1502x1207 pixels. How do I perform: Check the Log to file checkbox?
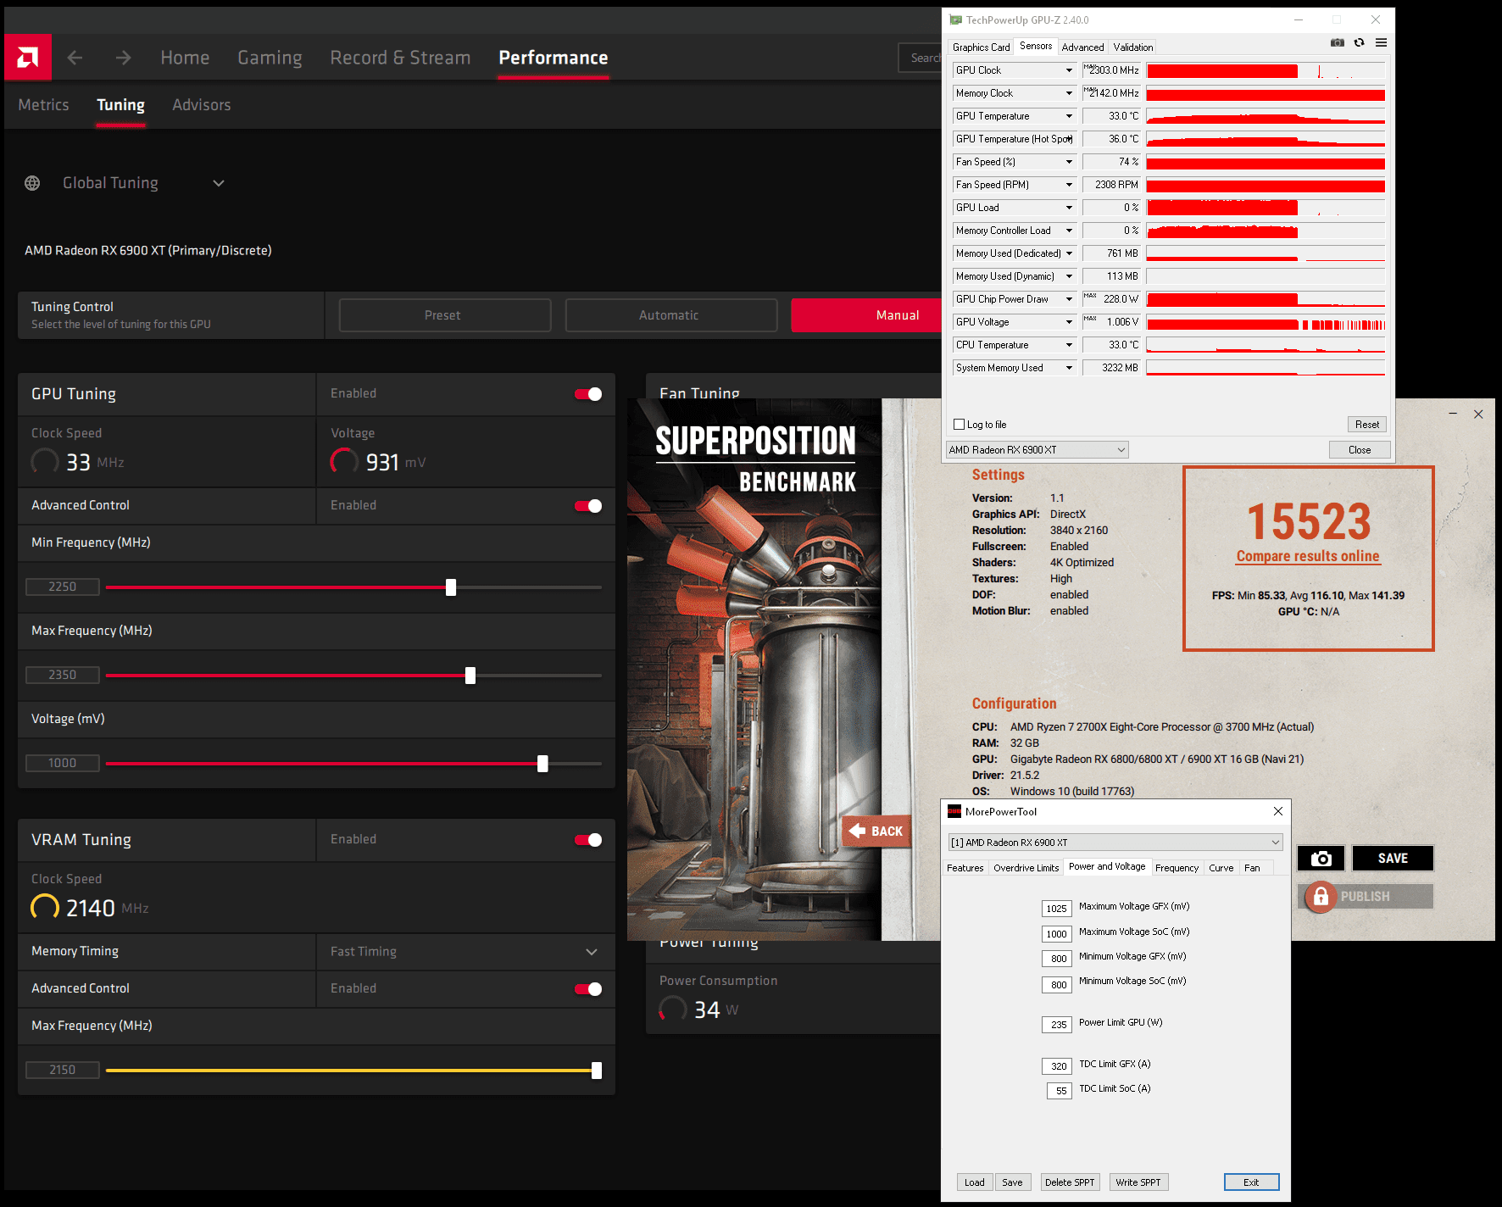click(960, 425)
